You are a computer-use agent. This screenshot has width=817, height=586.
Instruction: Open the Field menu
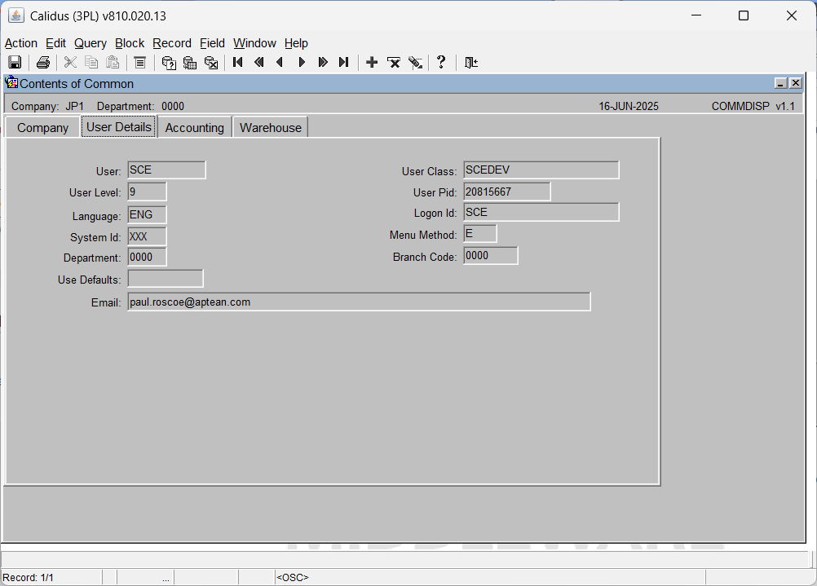212,43
